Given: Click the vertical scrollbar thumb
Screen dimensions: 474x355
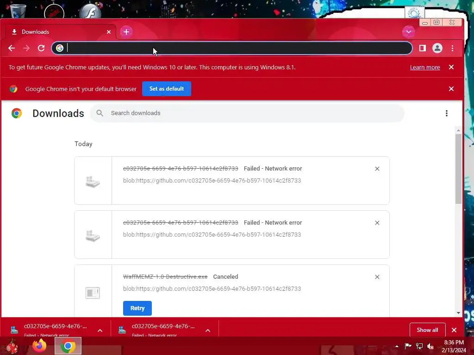Looking at the screenshot, I should coord(458,169).
